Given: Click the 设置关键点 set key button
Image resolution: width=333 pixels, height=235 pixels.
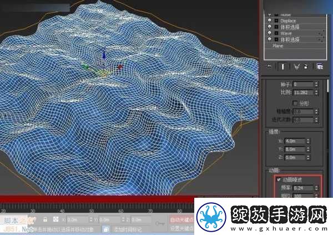Looking at the screenshot, I should pos(182,229).
